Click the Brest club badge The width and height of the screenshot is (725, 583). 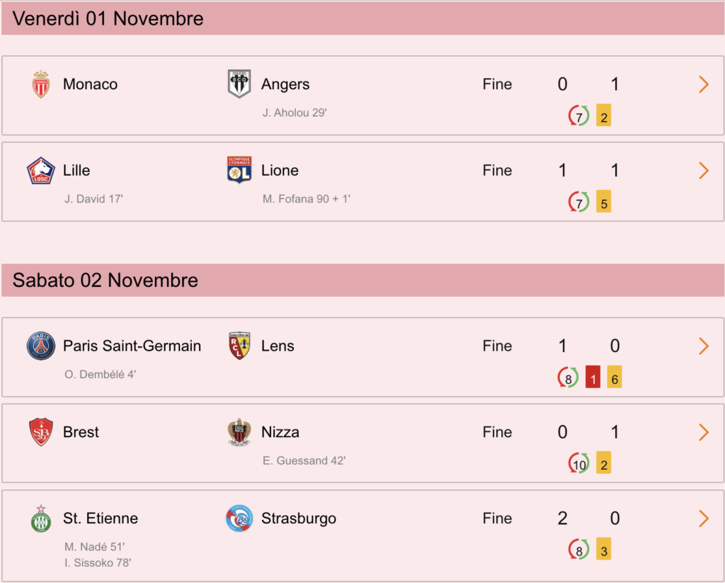[40, 431]
